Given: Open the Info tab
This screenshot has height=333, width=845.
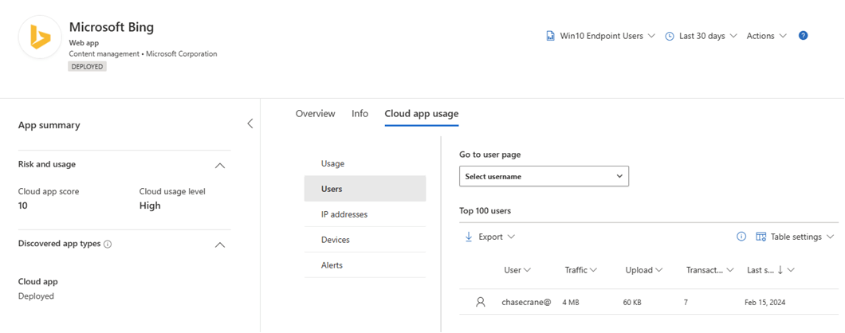Looking at the screenshot, I should tap(360, 114).
